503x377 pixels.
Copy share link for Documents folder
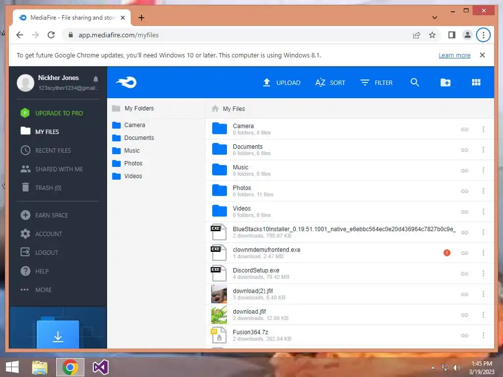click(465, 150)
